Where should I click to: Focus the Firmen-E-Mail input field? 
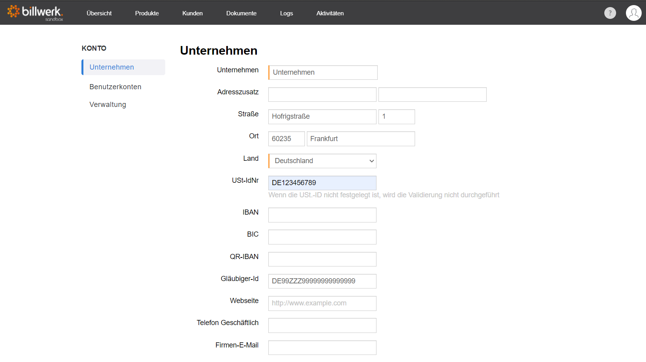pyautogui.click(x=322, y=347)
